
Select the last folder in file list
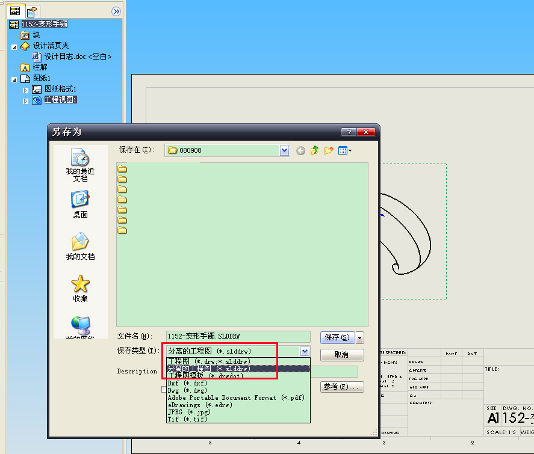click(122, 230)
